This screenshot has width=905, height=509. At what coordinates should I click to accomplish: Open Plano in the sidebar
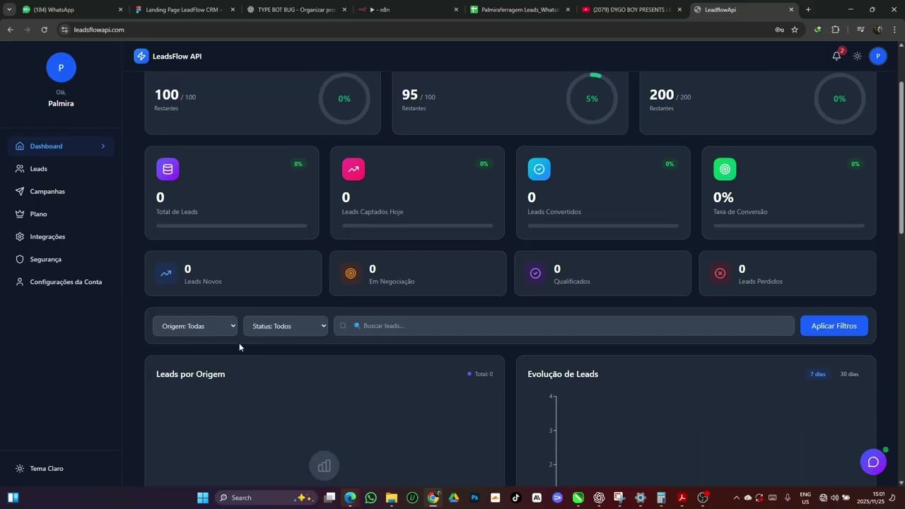[x=61, y=214]
